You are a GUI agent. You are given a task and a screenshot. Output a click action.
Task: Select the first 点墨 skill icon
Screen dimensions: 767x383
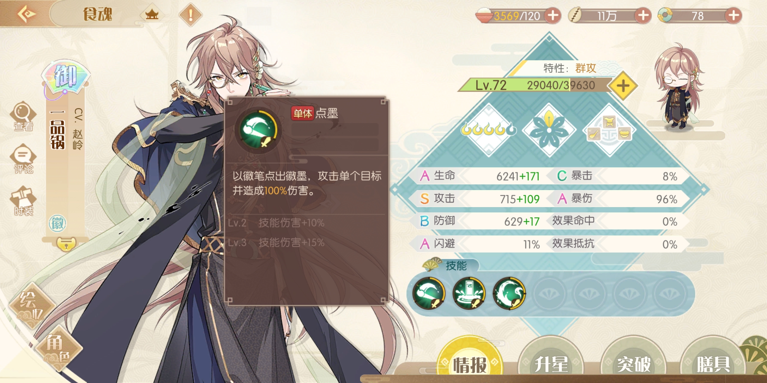(429, 293)
